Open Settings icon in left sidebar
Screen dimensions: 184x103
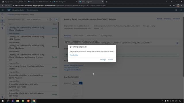[2, 24]
